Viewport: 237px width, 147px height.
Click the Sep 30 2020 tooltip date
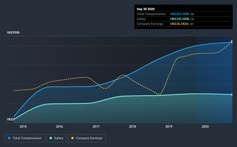146,9
